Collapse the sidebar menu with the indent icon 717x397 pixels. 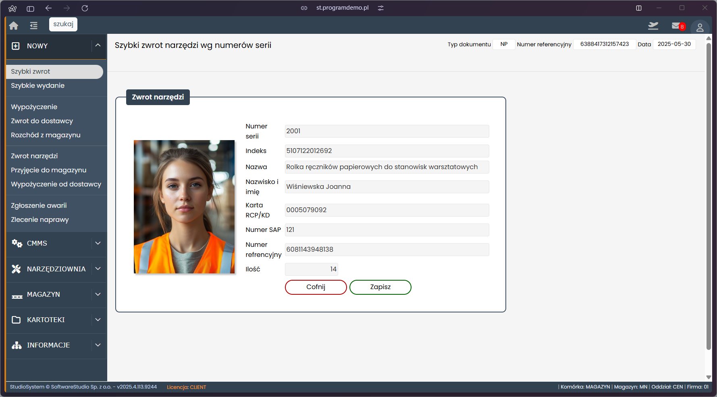pos(33,26)
